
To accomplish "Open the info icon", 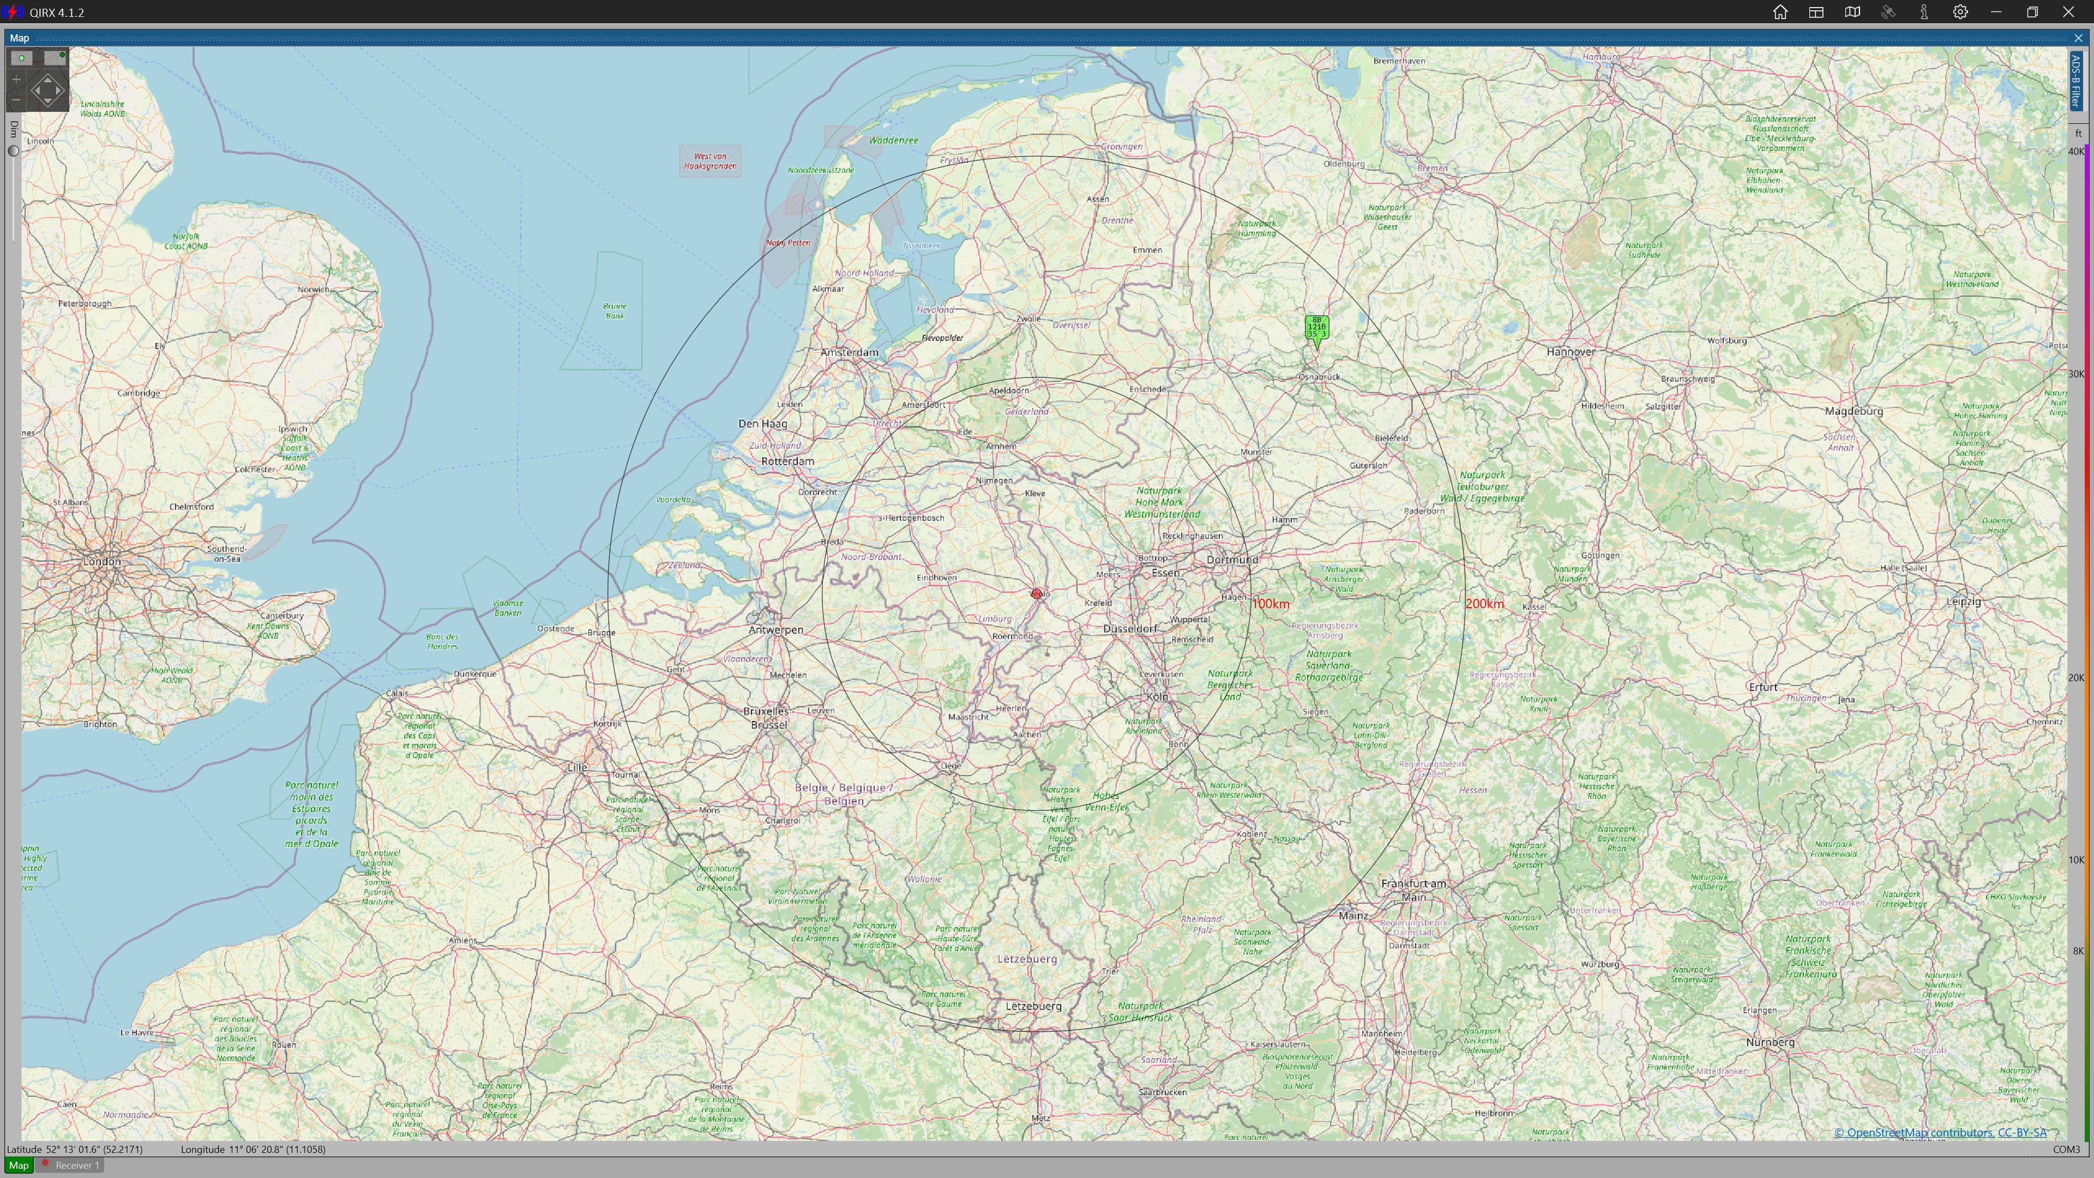I will [x=1924, y=12].
